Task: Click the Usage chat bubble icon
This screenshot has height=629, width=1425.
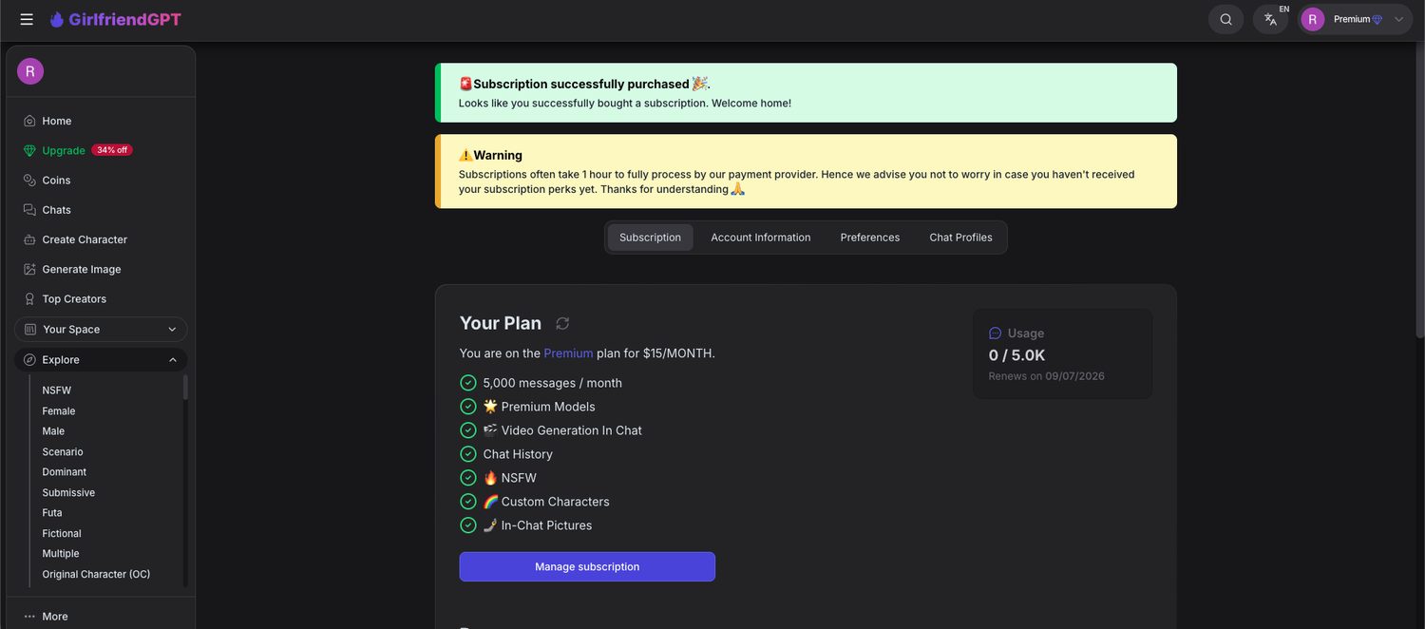Action: coord(996,334)
